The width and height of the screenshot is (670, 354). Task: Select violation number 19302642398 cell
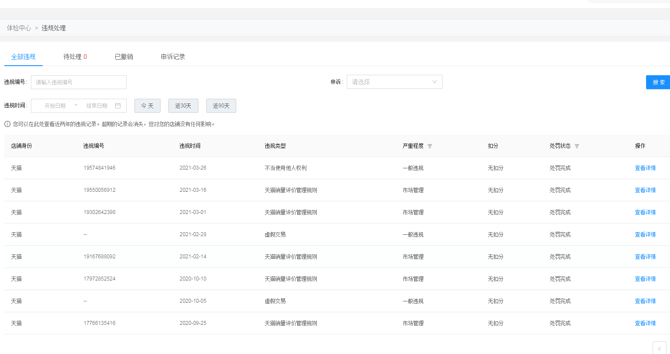click(x=100, y=212)
